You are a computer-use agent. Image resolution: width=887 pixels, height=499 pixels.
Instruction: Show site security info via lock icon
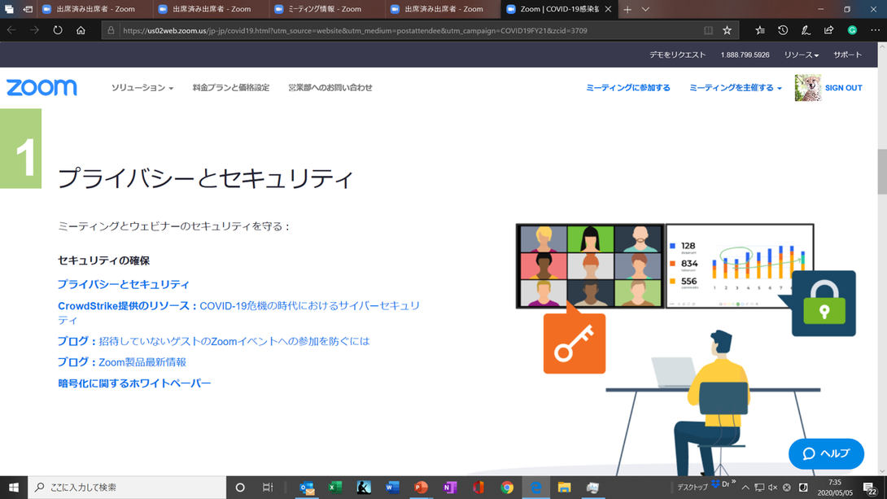(111, 31)
